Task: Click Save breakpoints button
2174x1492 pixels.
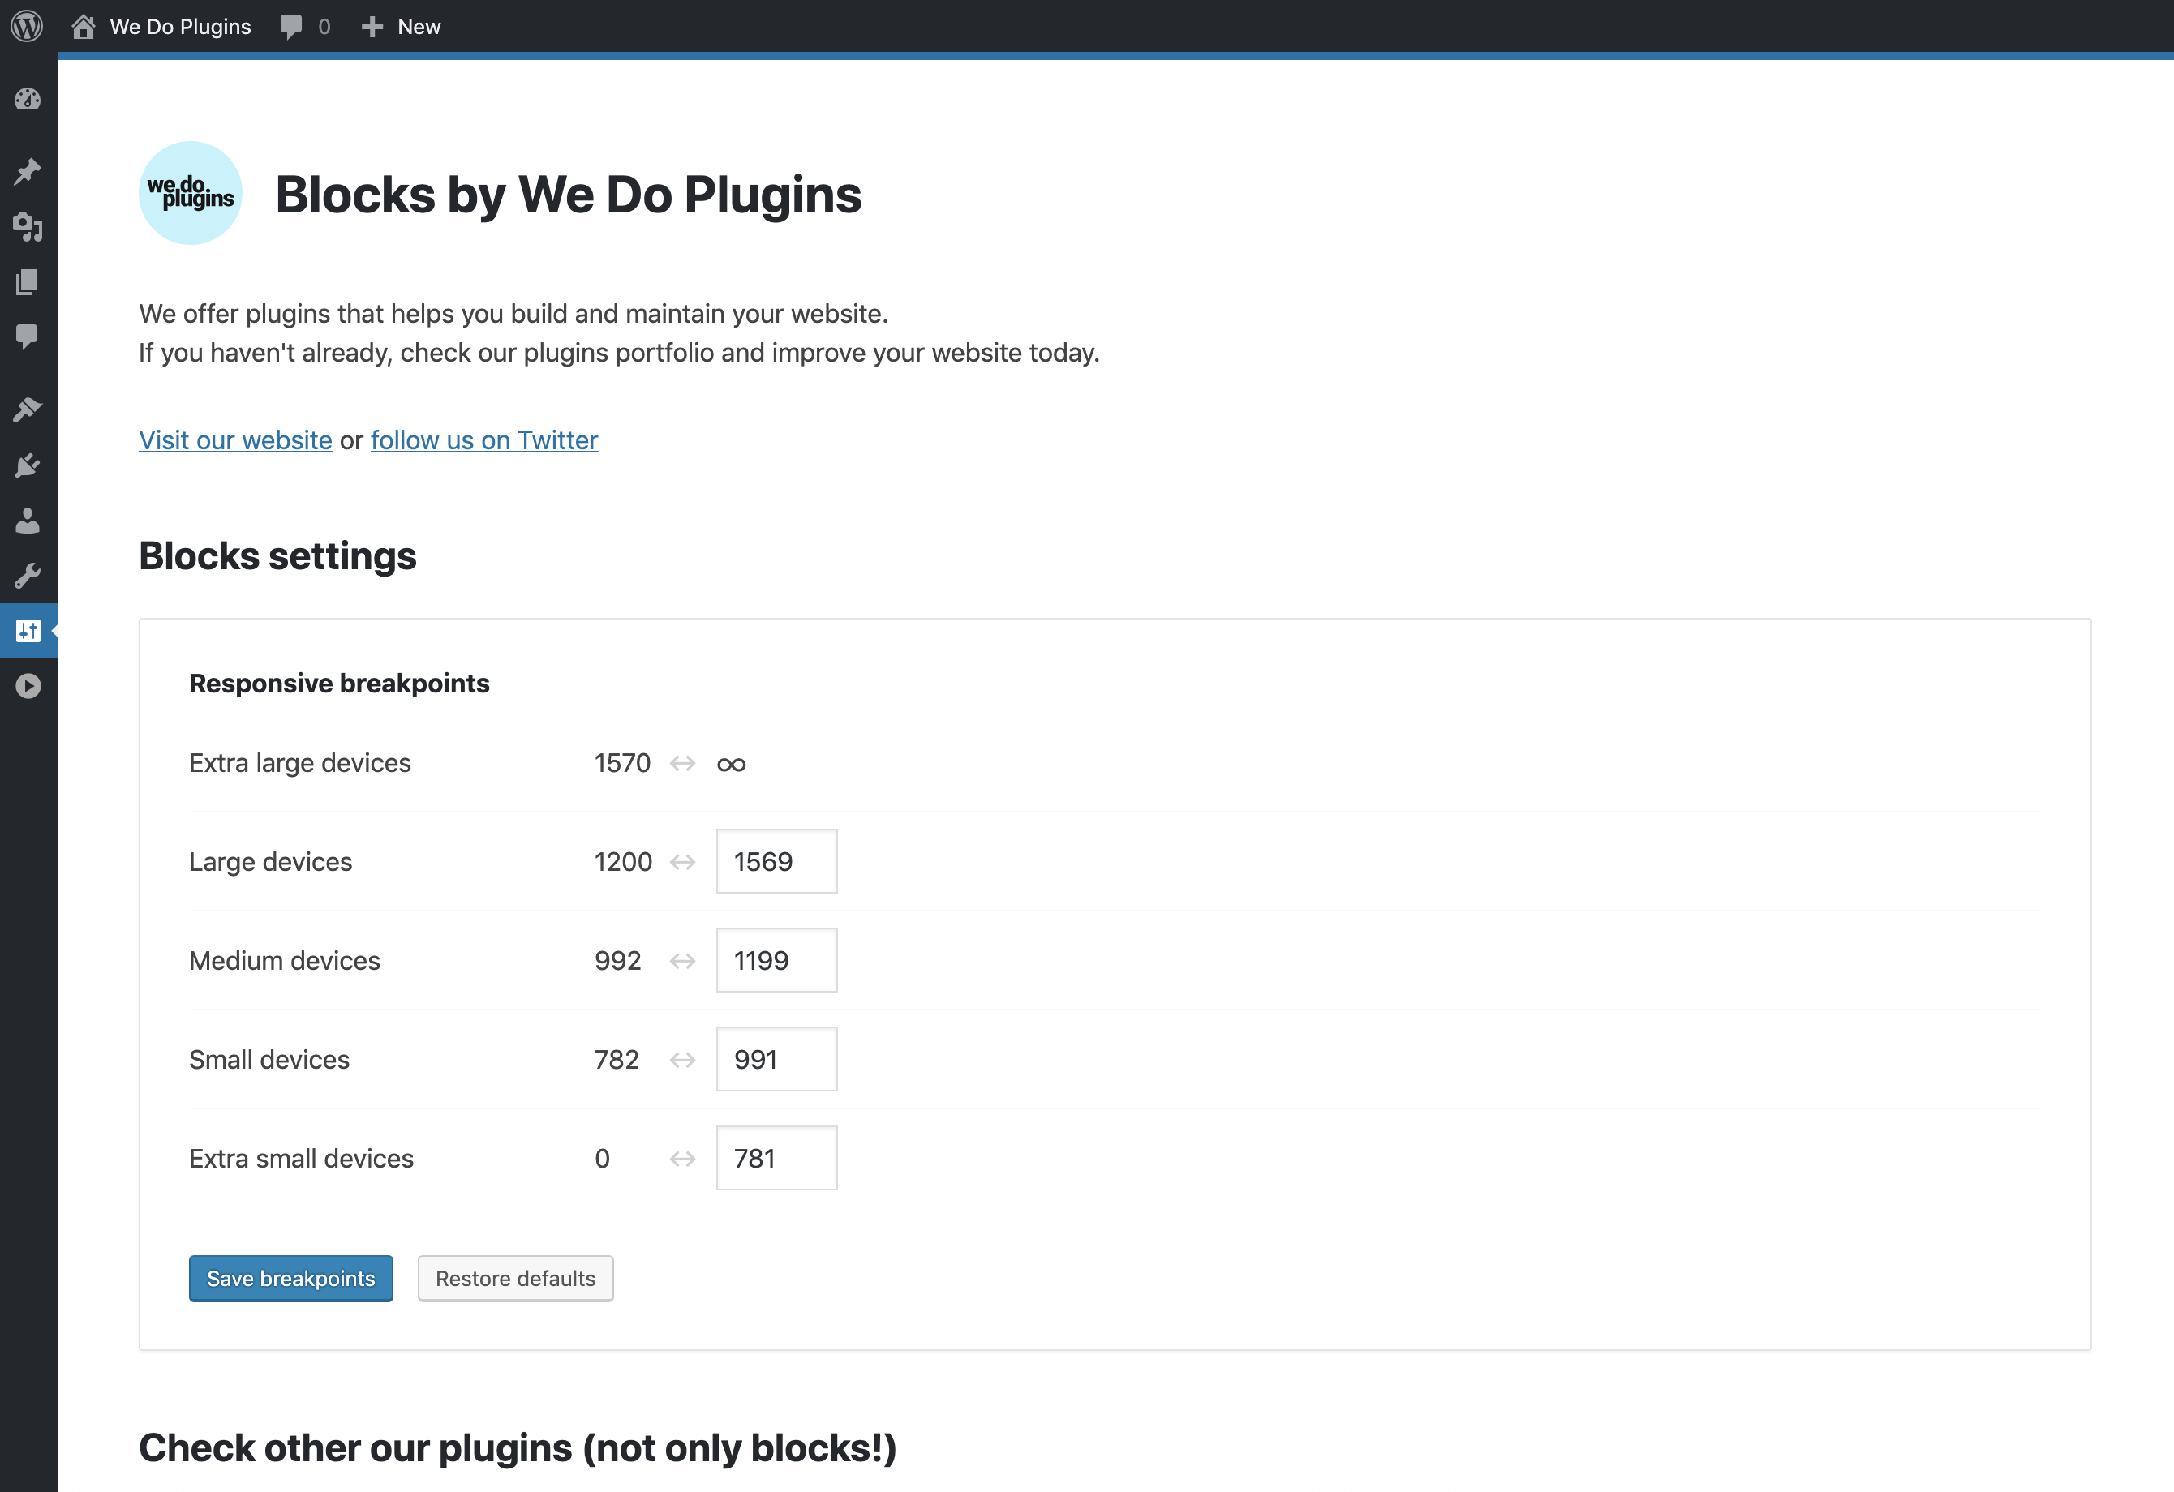Action: pyautogui.click(x=291, y=1278)
